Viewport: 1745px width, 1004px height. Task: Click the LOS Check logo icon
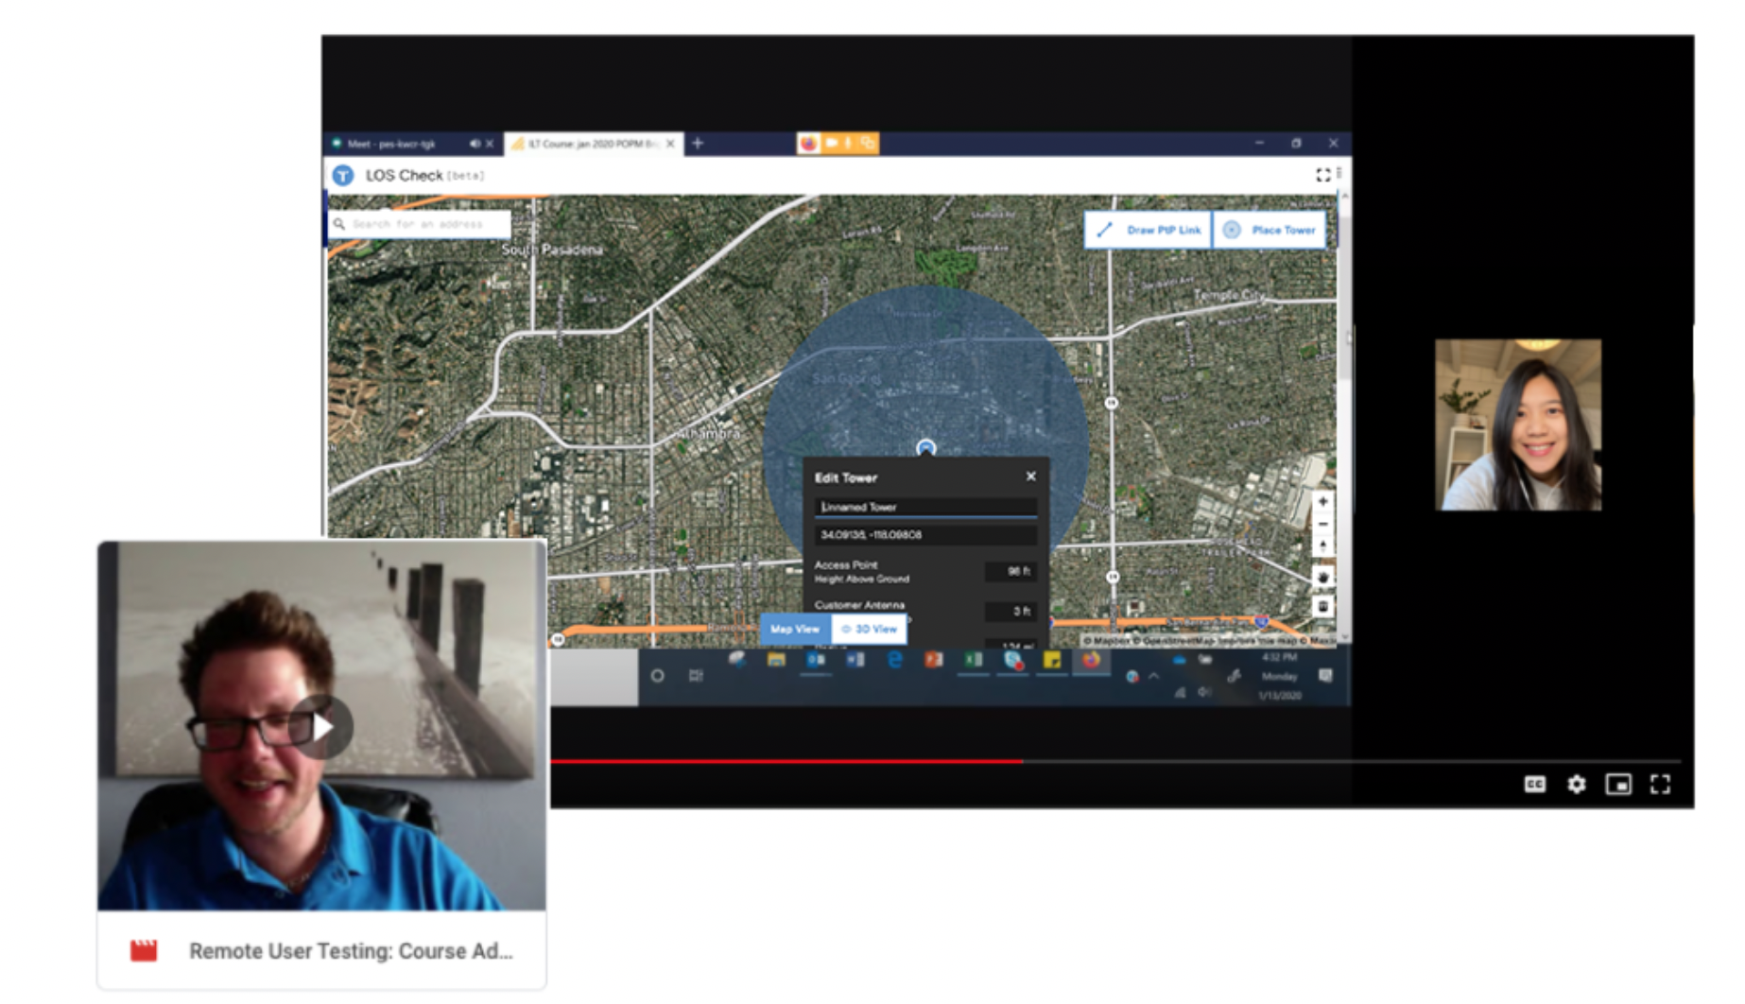[x=343, y=175]
